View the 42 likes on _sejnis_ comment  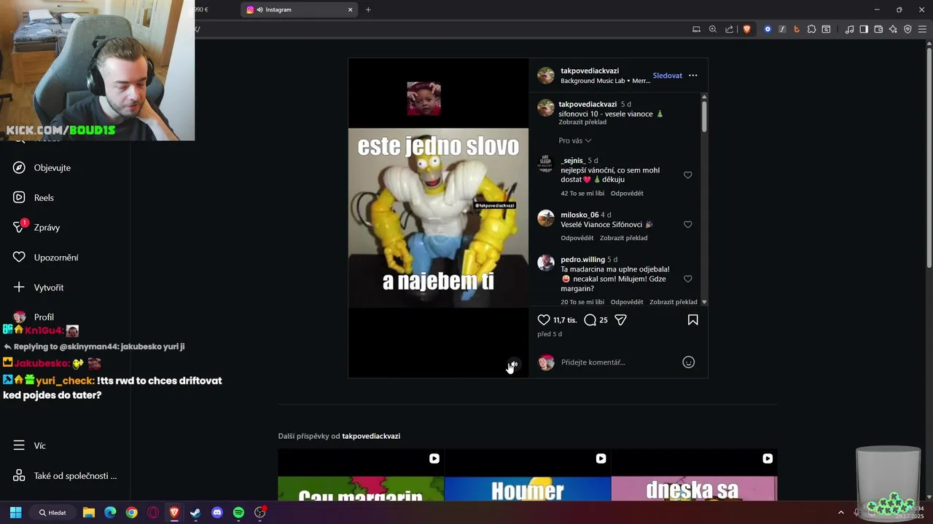[582, 194]
